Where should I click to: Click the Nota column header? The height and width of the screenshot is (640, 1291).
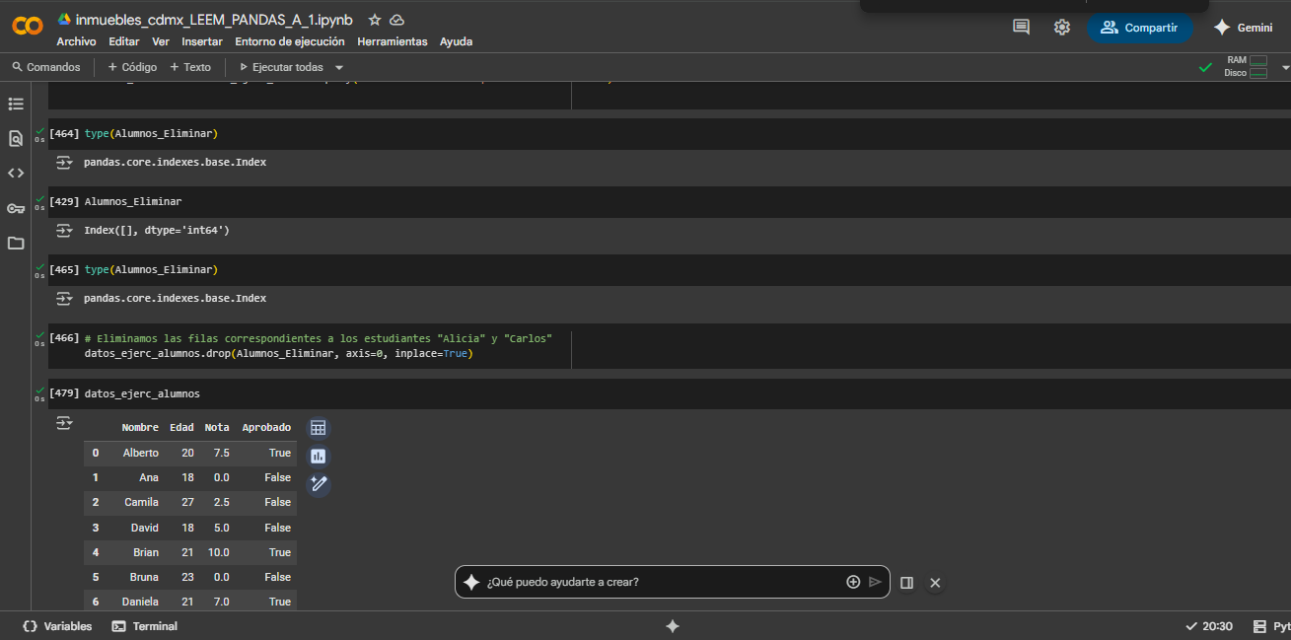217,427
